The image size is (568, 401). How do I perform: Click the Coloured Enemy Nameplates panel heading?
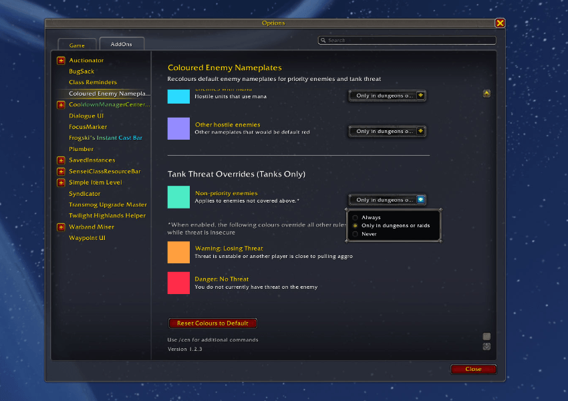pos(225,68)
